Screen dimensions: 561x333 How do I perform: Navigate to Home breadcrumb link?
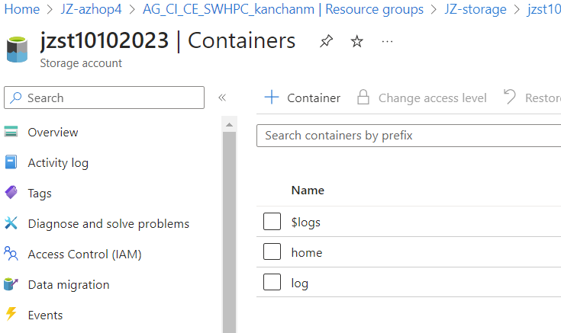click(22, 9)
